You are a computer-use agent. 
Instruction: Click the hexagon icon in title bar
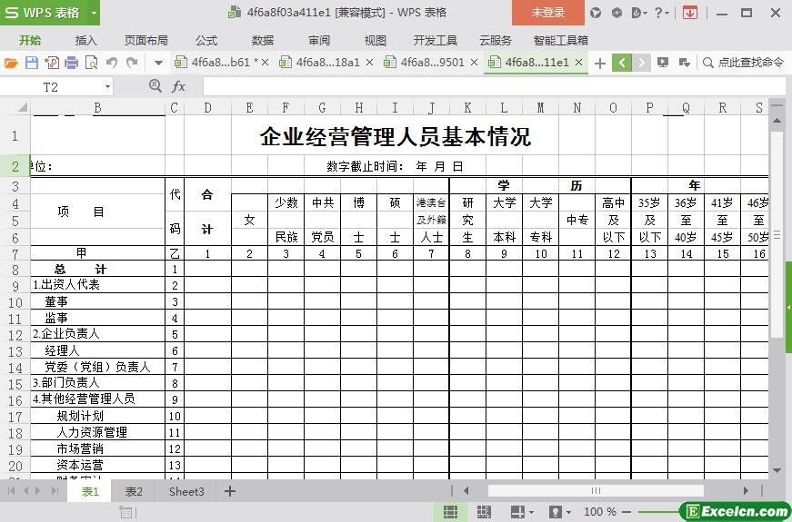(617, 13)
